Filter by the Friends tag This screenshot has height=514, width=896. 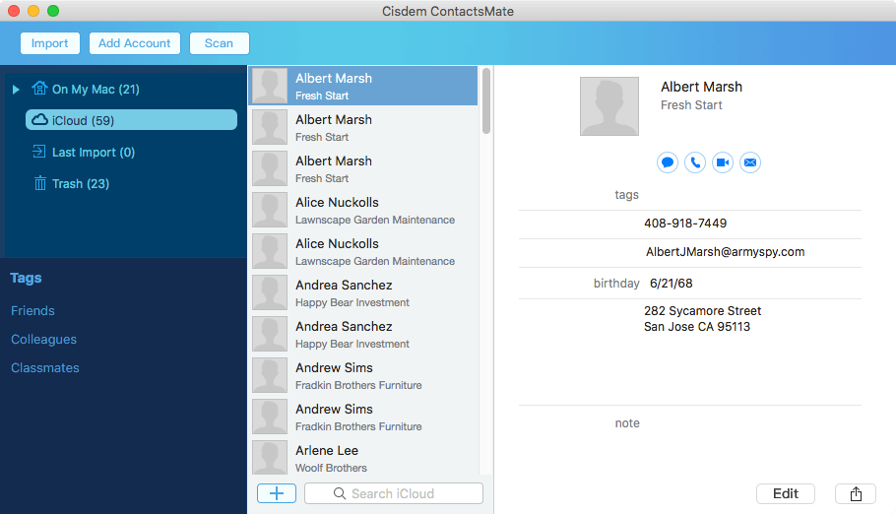point(32,310)
